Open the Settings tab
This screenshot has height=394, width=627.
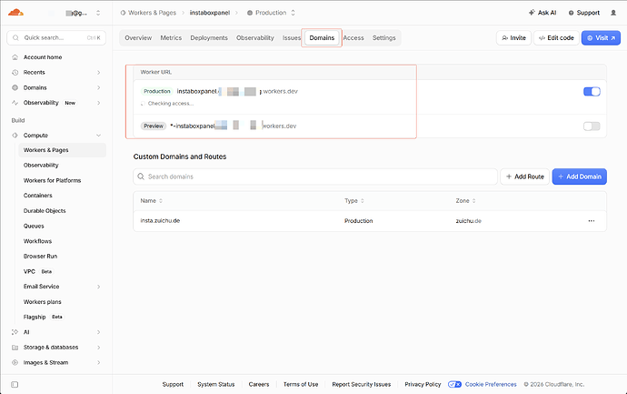[383, 37]
